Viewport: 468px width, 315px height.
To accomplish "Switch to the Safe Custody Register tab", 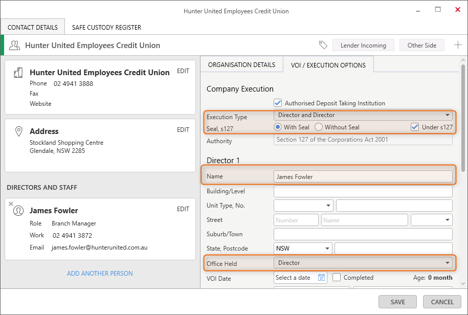I will (x=106, y=27).
